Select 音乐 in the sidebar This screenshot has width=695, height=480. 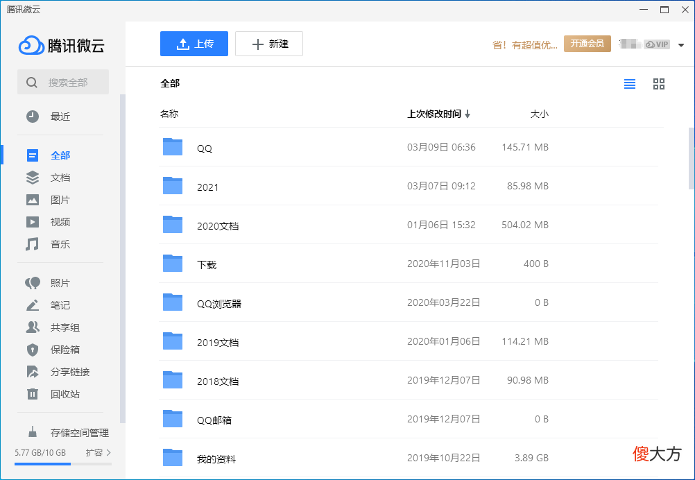click(x=60, y=244)
